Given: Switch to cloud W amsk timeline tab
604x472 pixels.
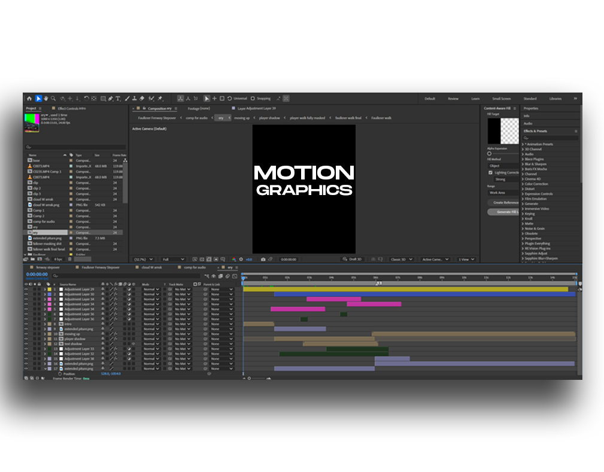Looking at the screenshot, I should (152, 267).
